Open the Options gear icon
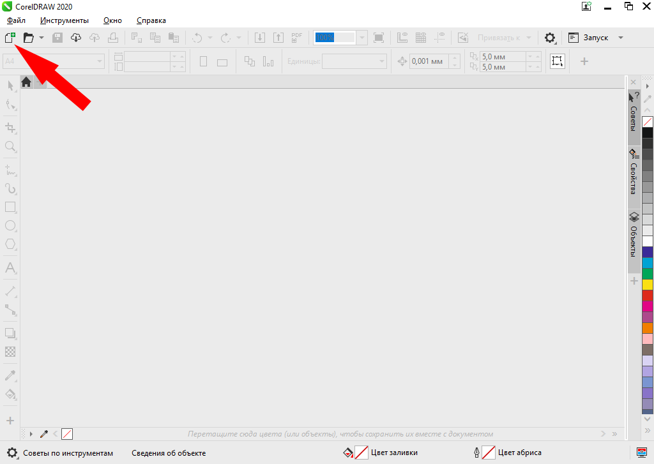 pos(550,38)
